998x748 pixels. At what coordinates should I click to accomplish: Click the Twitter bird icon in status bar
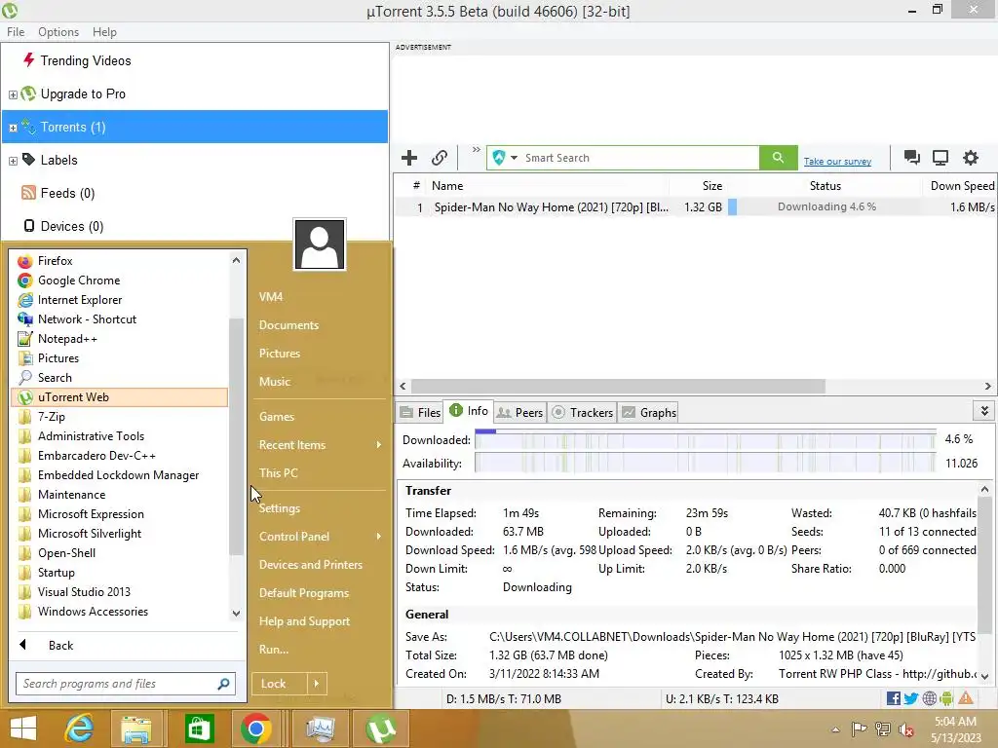[911, 698]
